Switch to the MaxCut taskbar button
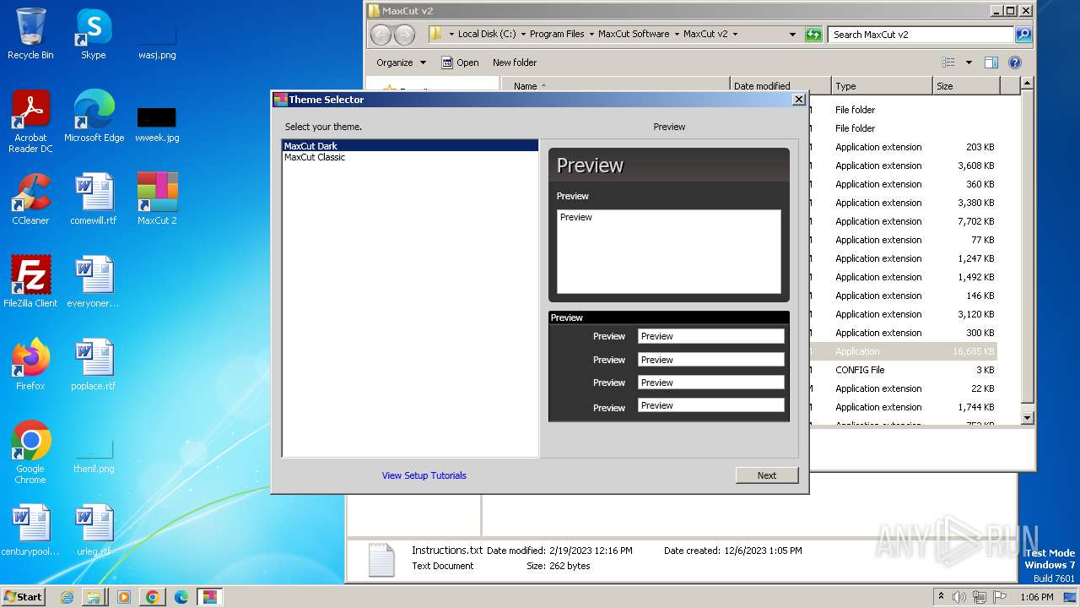This screenshot has height=608, width=1080. click(x=209, y=597)
